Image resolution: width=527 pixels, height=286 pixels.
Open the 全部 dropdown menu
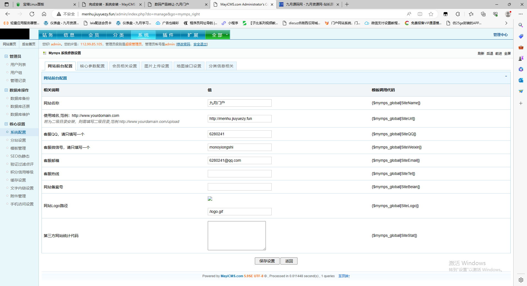(x=217, y=35)
